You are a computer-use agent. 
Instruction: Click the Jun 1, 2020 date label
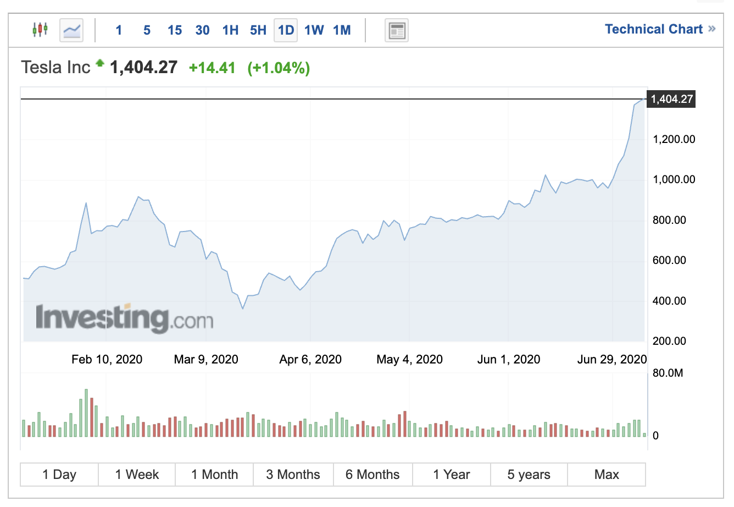pyautogui.click(x=509, y=360)
